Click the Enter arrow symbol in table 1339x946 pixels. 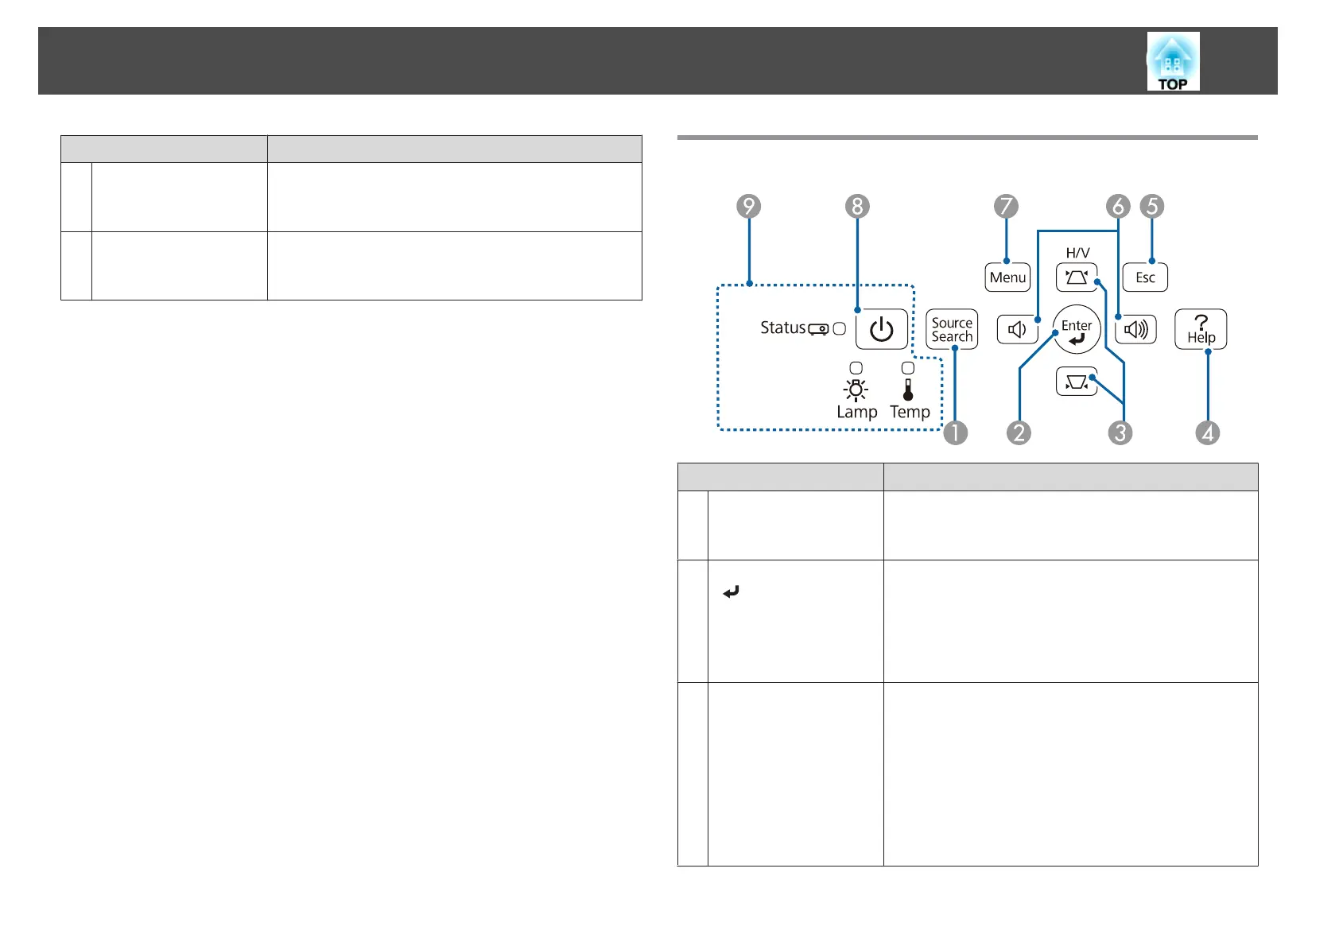[731, 591]
